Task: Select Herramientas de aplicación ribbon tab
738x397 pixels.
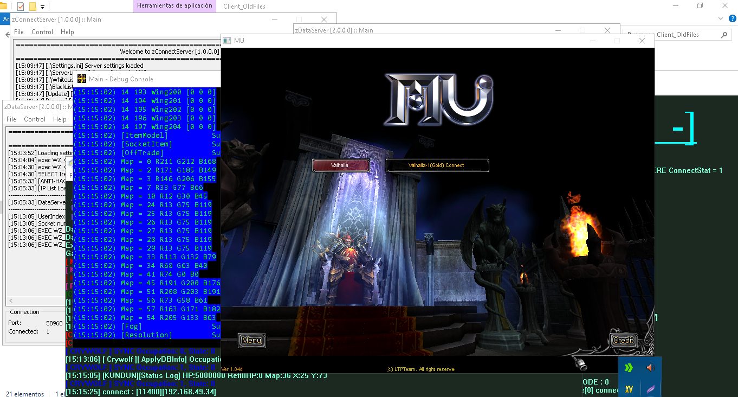Action: [x=173, y=7]
